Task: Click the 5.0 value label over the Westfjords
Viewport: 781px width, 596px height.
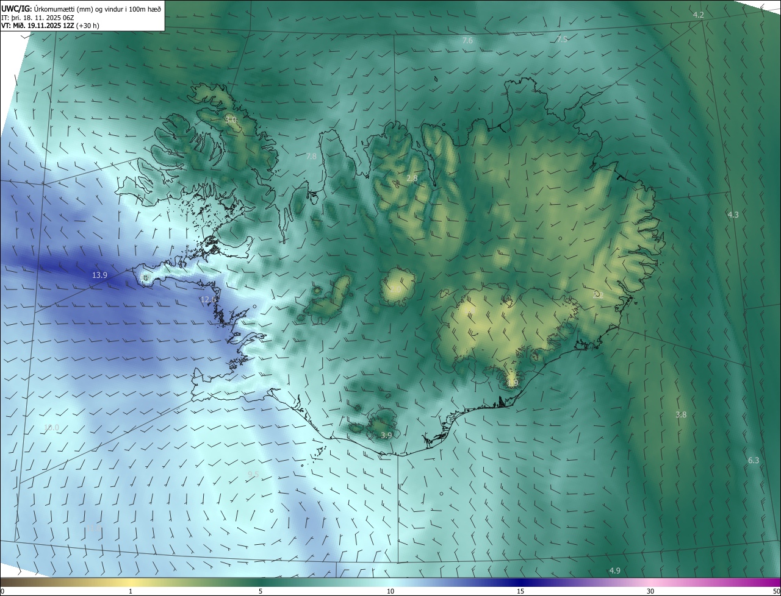Action: tap(231, 120)
